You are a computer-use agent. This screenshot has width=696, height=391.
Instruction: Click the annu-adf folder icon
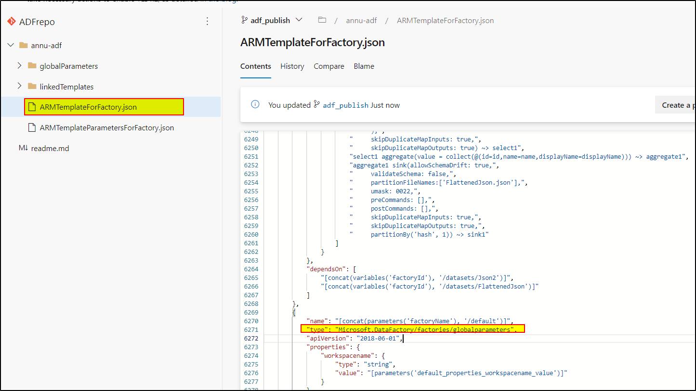point(23,45)
